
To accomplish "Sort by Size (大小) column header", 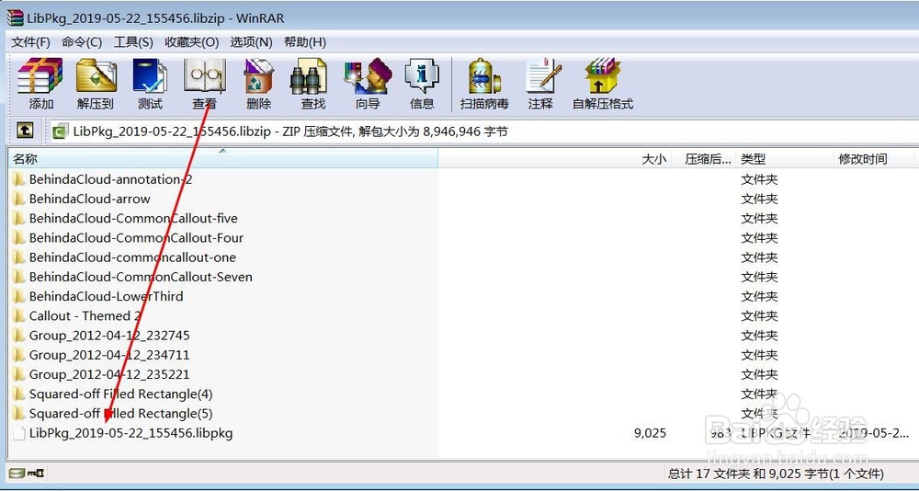I will [554, 158].
